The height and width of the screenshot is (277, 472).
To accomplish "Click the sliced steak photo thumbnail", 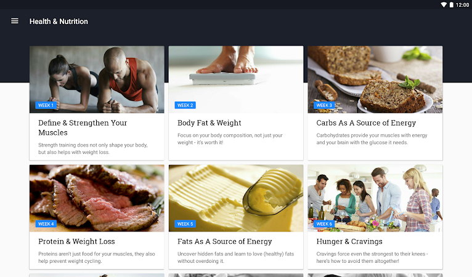I will tap(97, 198).
